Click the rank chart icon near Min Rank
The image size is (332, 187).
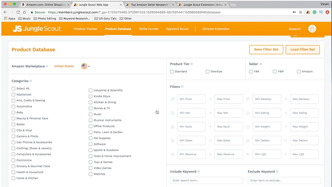tap(173, 127)
